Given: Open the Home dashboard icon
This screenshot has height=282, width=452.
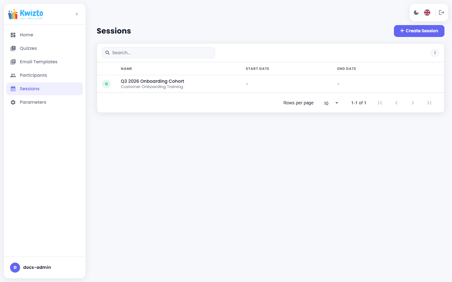Looking at the screenshot, I should pyautogui.click(x=13, y=35).
